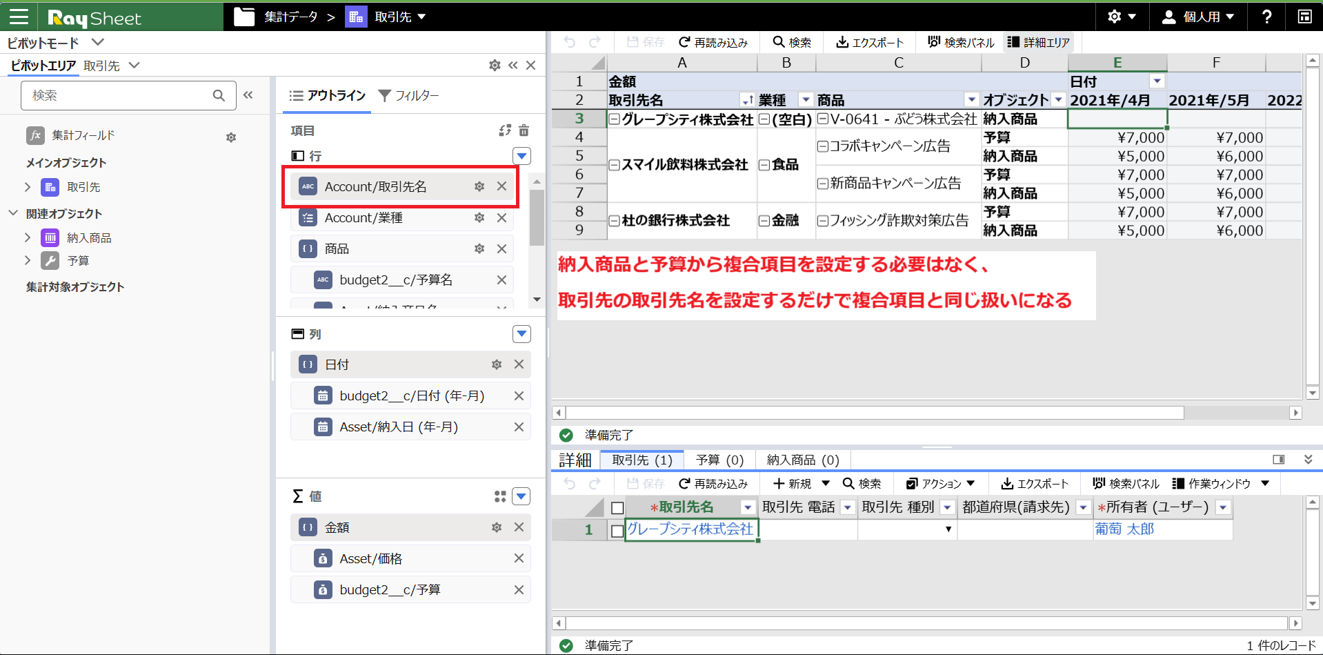Screen dimensions: 1323x655
Task: Collapse 杜の銀行株式会社 row group
Action: pyautogui.click(x=614, y=222)
